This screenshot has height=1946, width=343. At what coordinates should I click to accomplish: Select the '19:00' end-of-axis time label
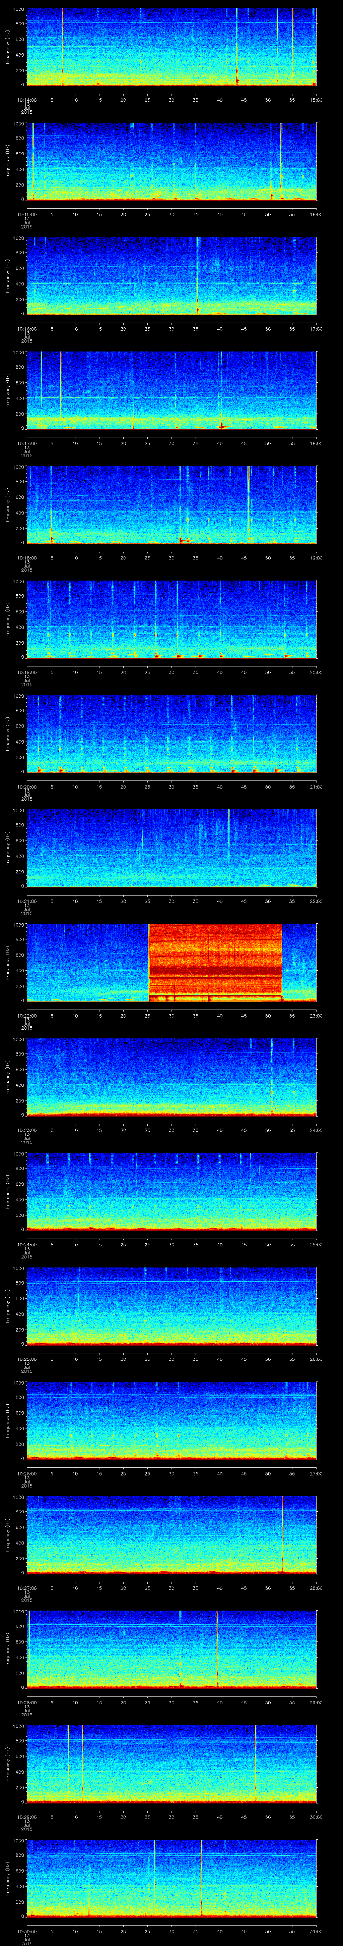click(317, 557)
